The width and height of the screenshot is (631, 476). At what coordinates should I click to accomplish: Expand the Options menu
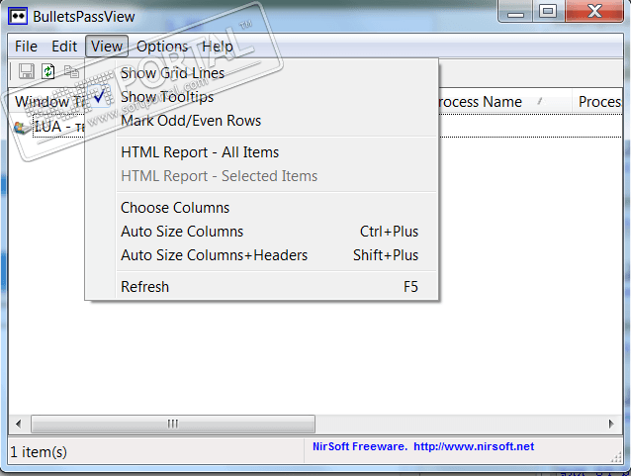(x=161, y=47)
